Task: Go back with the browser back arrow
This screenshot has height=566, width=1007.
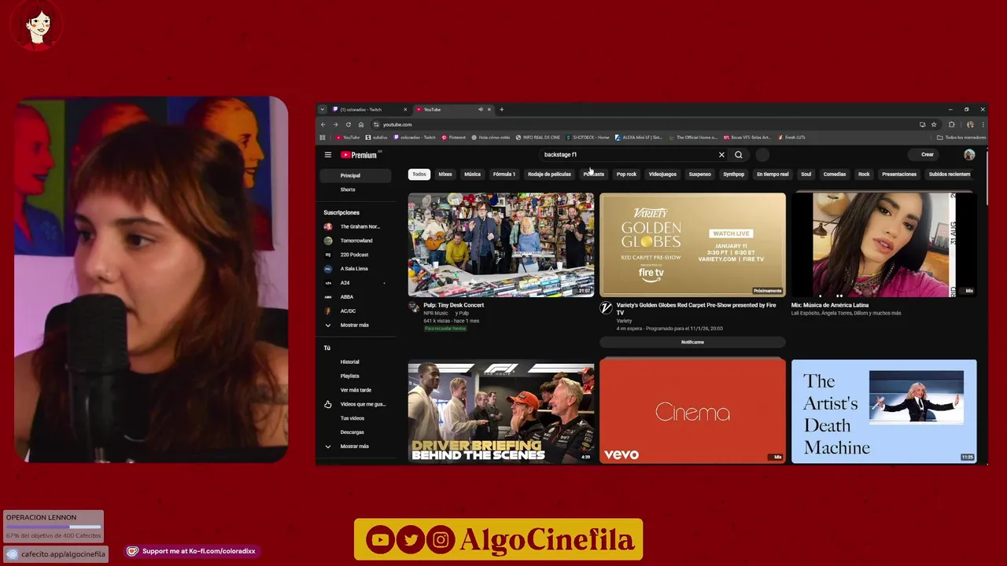Action: pyautogui.click(x=323, y=124)
